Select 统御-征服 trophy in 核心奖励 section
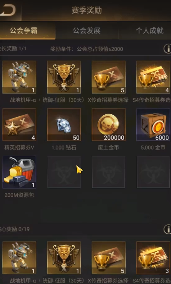The width and height of the screenshot is (171, 284). (64, 258)
